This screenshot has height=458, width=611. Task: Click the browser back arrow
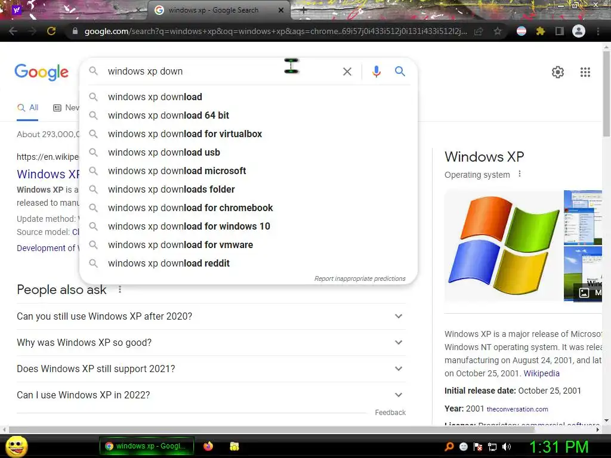[x=13, y=31]
